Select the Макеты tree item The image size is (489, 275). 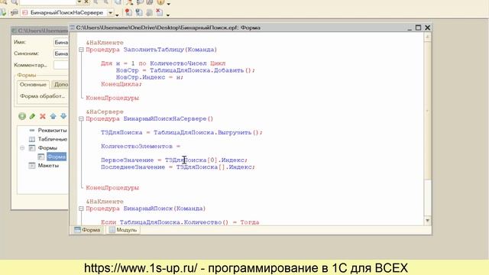click(x=48, y=166)
